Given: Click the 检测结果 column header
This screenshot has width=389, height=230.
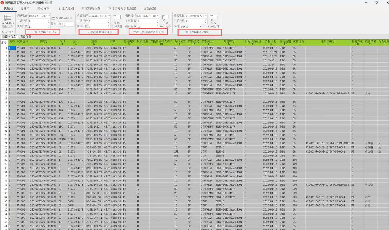Looking at the screenshot, I should (x=371, y=42).
